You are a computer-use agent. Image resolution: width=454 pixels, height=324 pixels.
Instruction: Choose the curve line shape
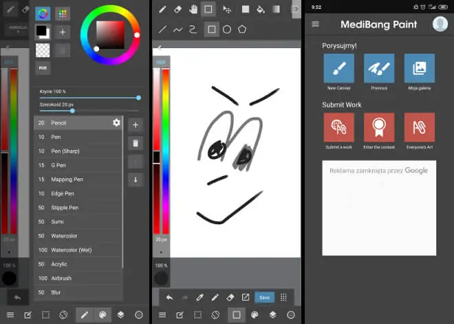tap(177, 30)
